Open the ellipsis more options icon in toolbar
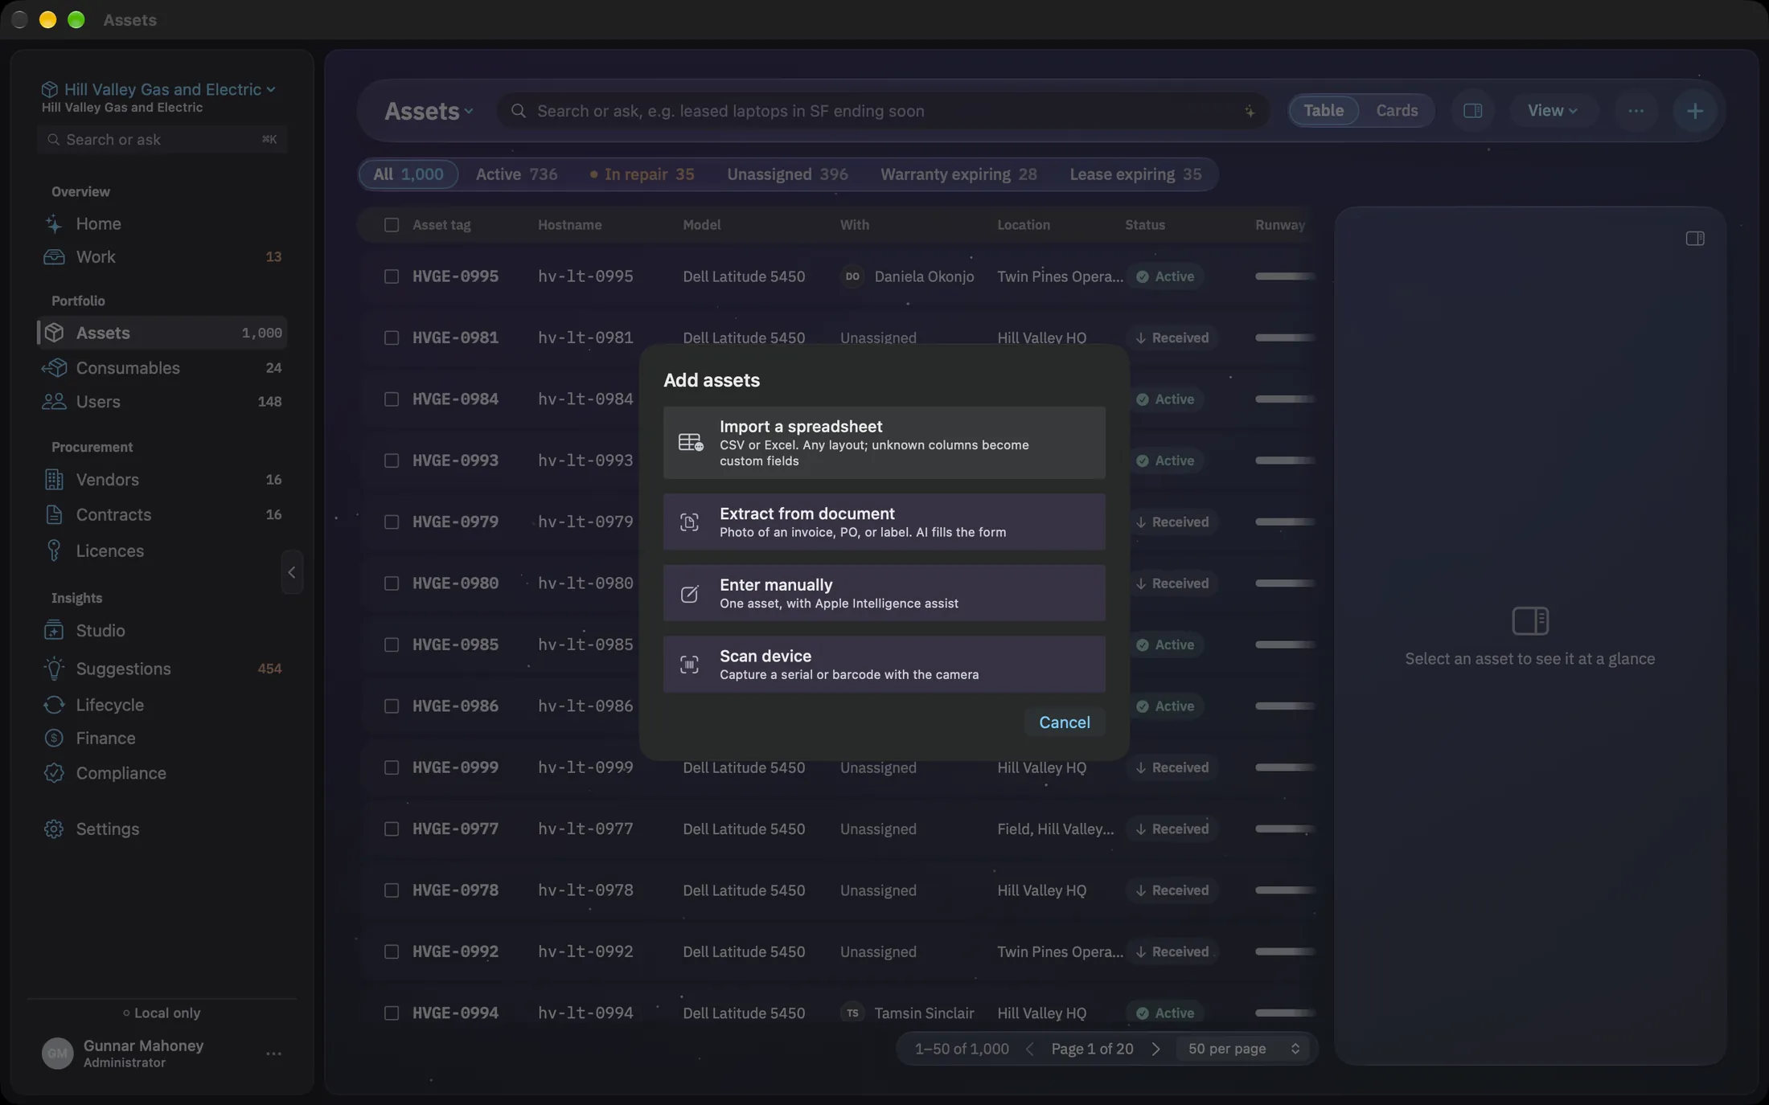 click(x=1636, y=111)
